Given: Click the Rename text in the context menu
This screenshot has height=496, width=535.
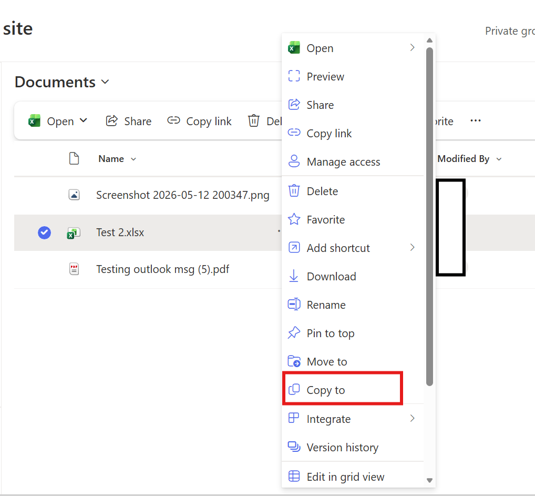Looking at the screenshot, I should (x=326, y=305).
